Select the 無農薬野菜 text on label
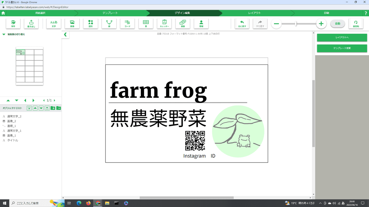Screen dimensions: 369x207 158,118
